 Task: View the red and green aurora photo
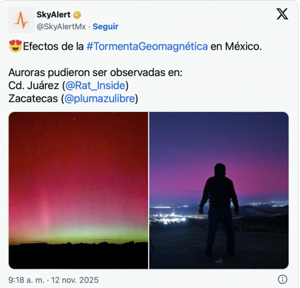pos(79,190)
